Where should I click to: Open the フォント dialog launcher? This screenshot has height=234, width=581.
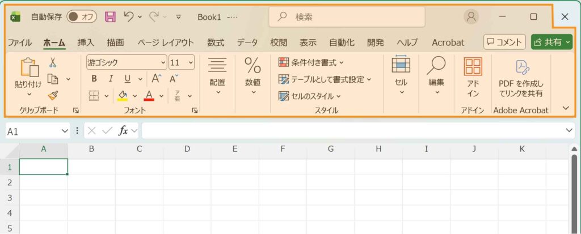coord(195,110)
